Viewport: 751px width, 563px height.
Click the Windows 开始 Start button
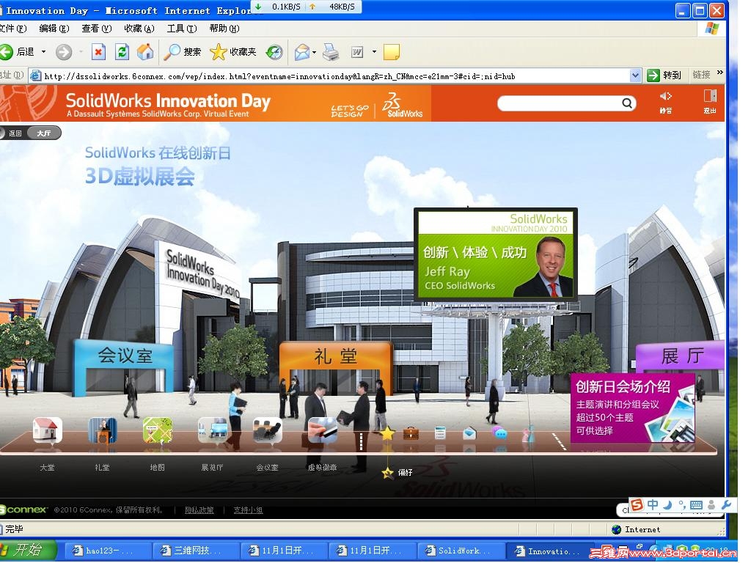click(27, 550)
